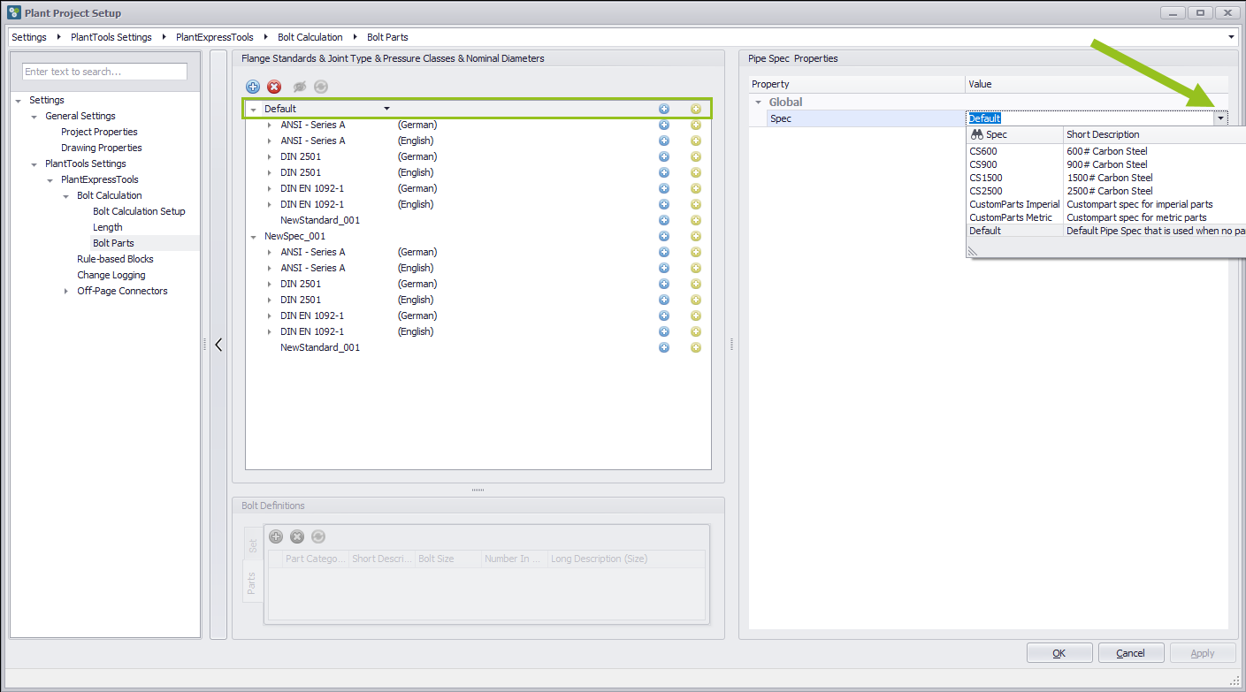This screenshot has width=1246, height=692.
Task: Click yellow plus on DIN 2501 (English) under Default
Action: (x=696, y=172)
